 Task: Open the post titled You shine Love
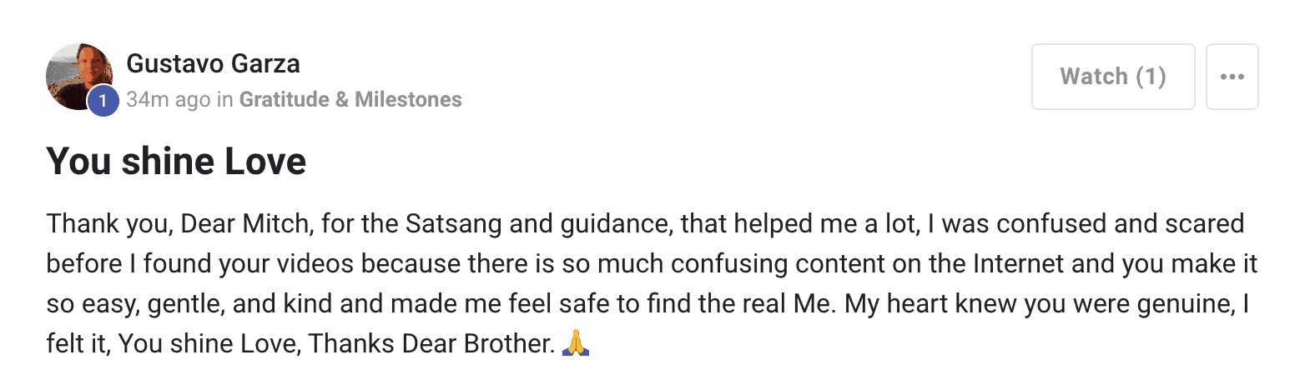pyautogui.click(x=176, y=161)
